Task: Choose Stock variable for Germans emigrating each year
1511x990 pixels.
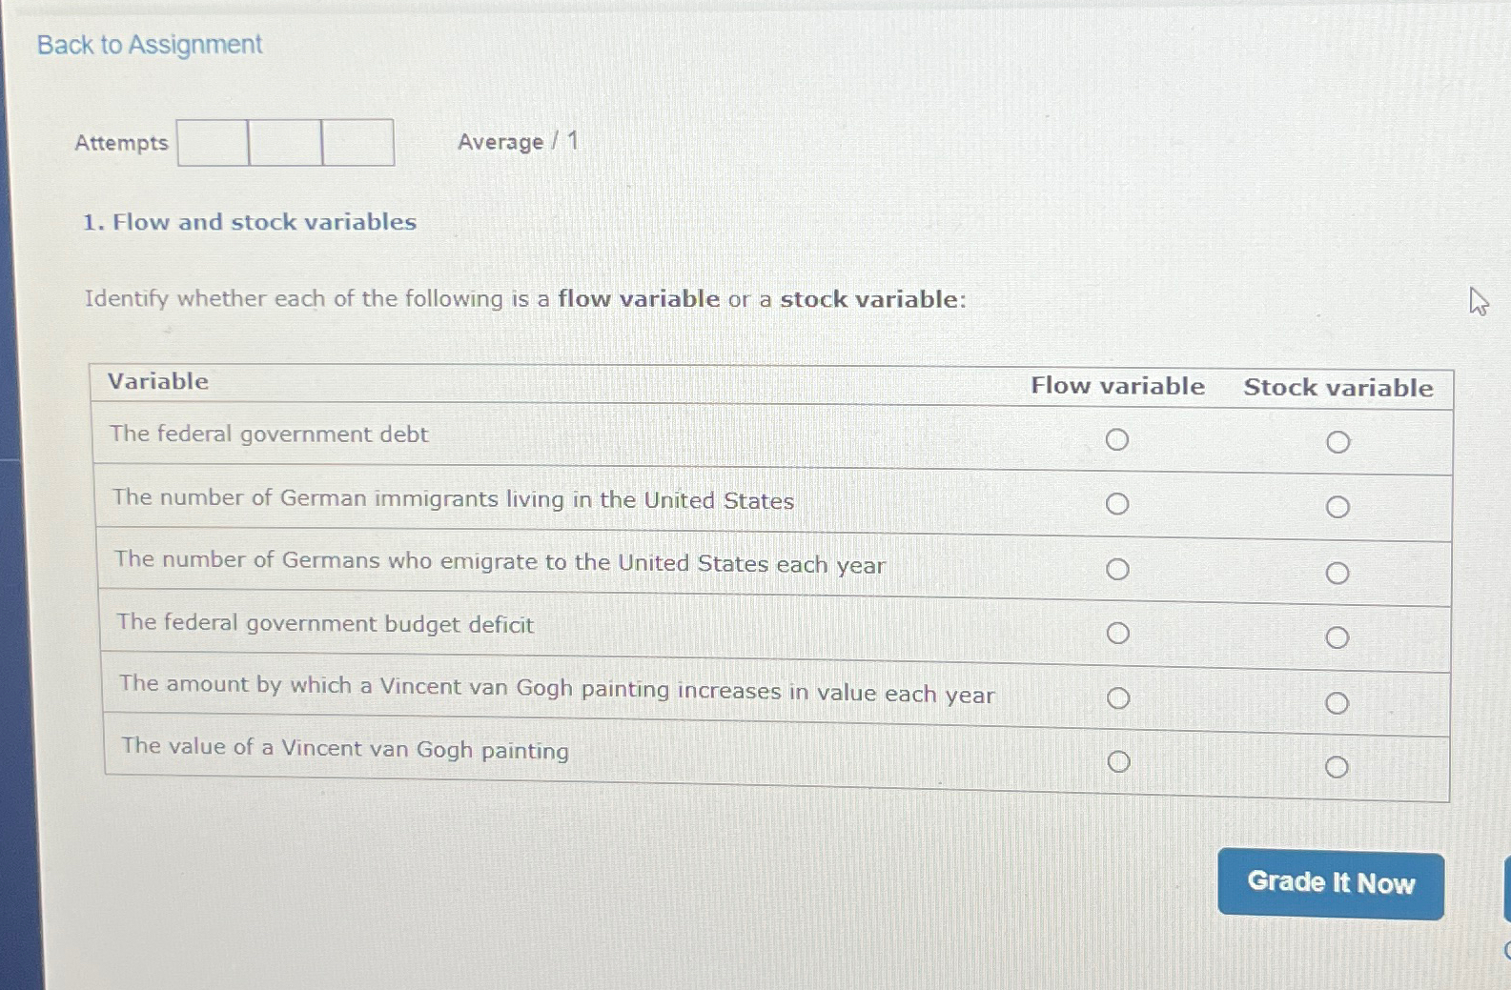Action: 1338,572
